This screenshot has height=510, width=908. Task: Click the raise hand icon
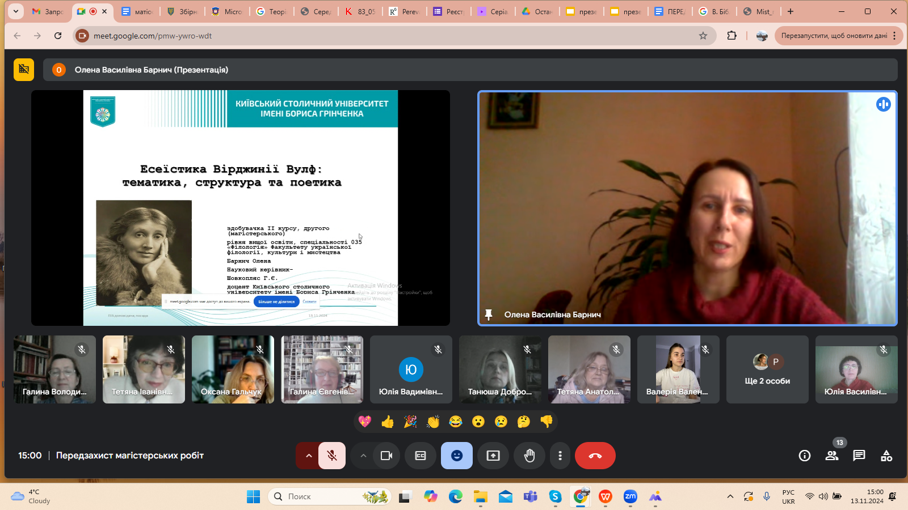(x=529, y=456)
